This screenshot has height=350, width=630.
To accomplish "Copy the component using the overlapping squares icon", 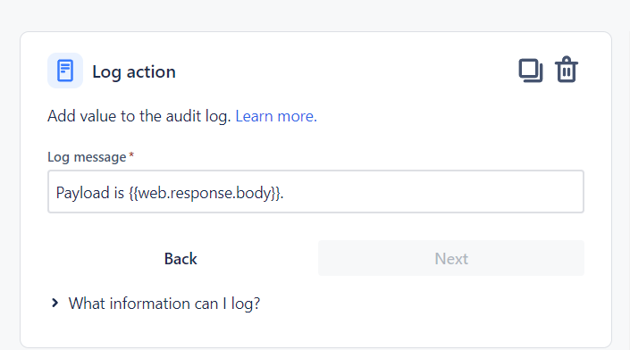I will pyautogui.click(x=531, y=71).
